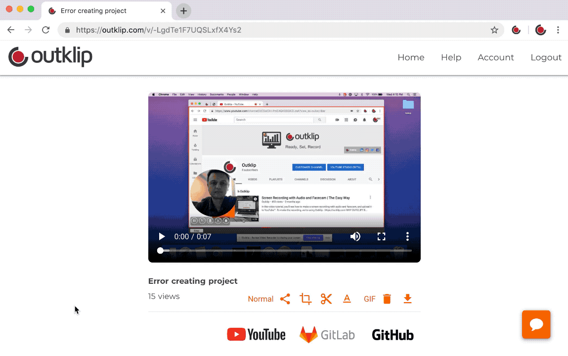The width and height of the screenshot is (568, 356).
Task: Bookmark this page with star
Action: 494,30
